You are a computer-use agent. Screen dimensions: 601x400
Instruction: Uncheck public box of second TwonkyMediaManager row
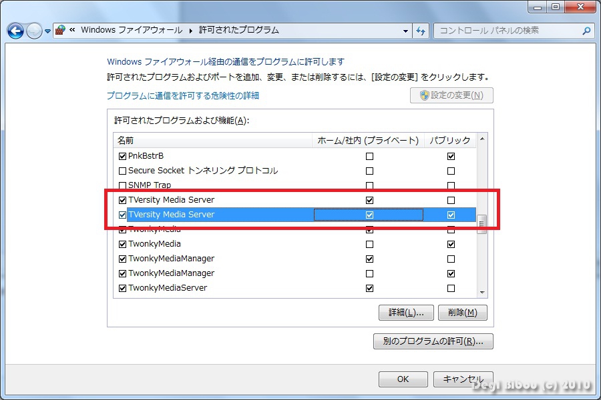coord(451,273)
